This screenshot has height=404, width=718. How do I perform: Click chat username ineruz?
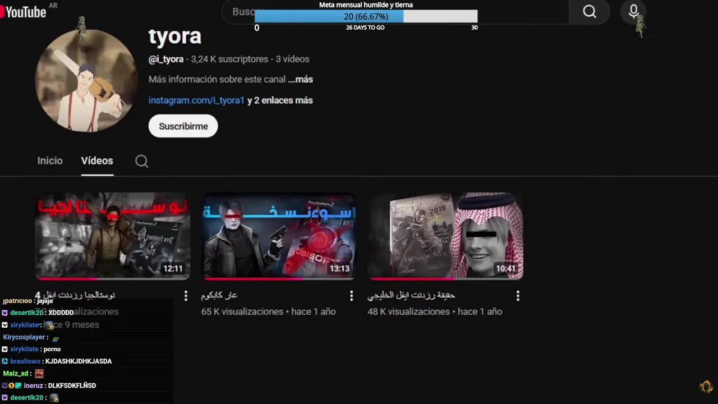[x=33, y=385]
